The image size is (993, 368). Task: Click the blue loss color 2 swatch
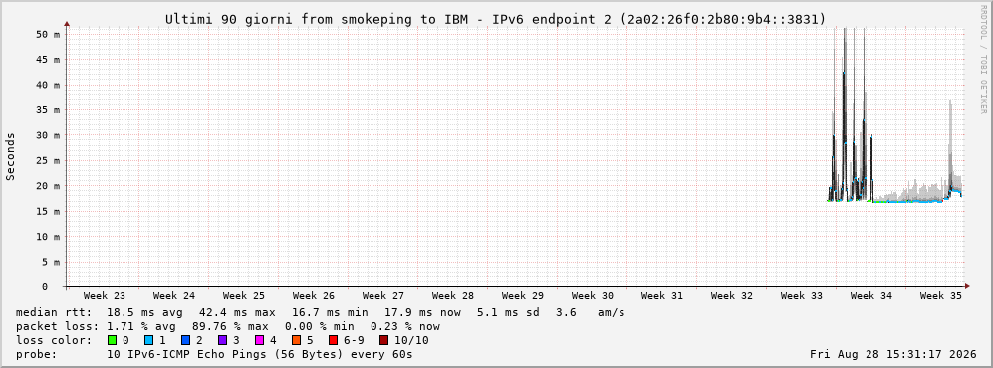(x=185, y=340)
